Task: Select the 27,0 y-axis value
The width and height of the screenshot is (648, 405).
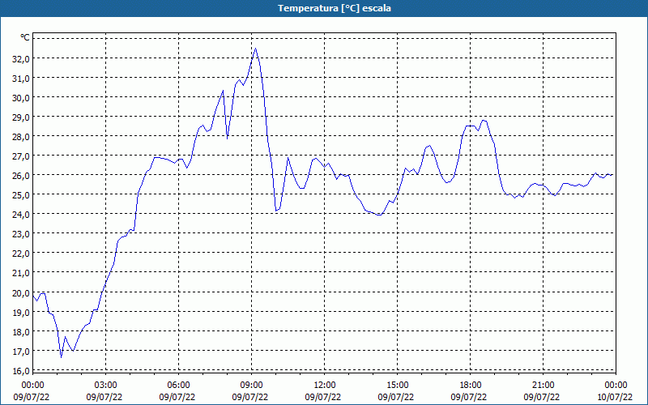Action: 21,156
